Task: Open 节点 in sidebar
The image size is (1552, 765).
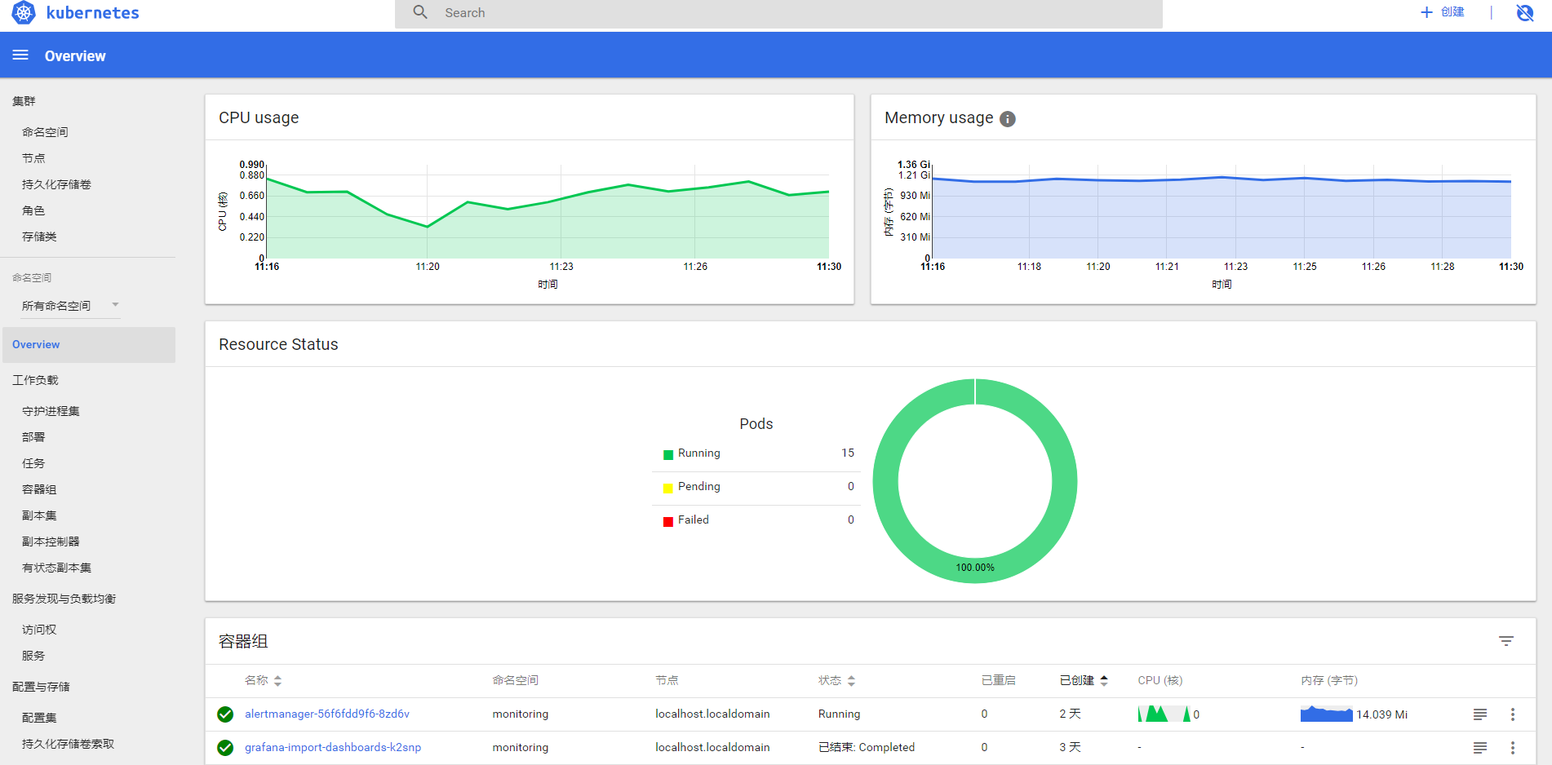Action: tap(33, 158)
